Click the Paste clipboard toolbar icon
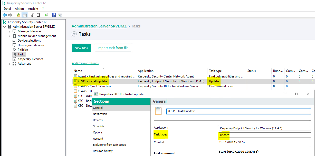Image resolution: width=315 pixels, height=156 pixels. (x=38, y=15)
